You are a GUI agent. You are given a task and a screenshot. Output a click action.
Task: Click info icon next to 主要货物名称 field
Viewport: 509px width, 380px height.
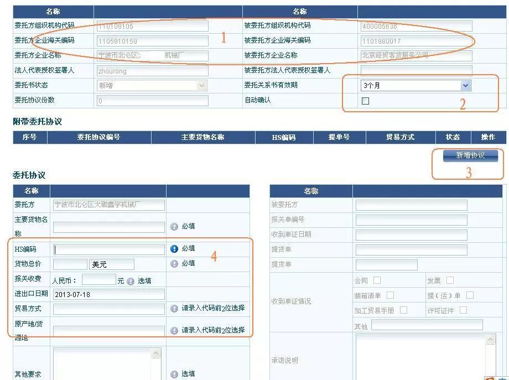173,225
